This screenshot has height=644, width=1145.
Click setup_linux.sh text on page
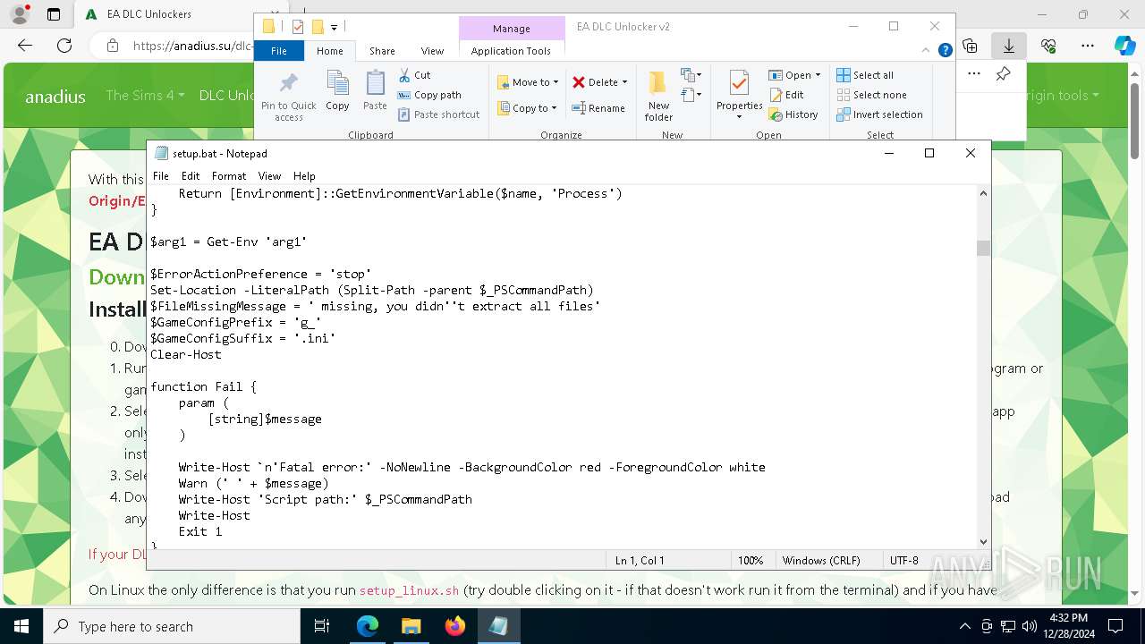[409, 590]
